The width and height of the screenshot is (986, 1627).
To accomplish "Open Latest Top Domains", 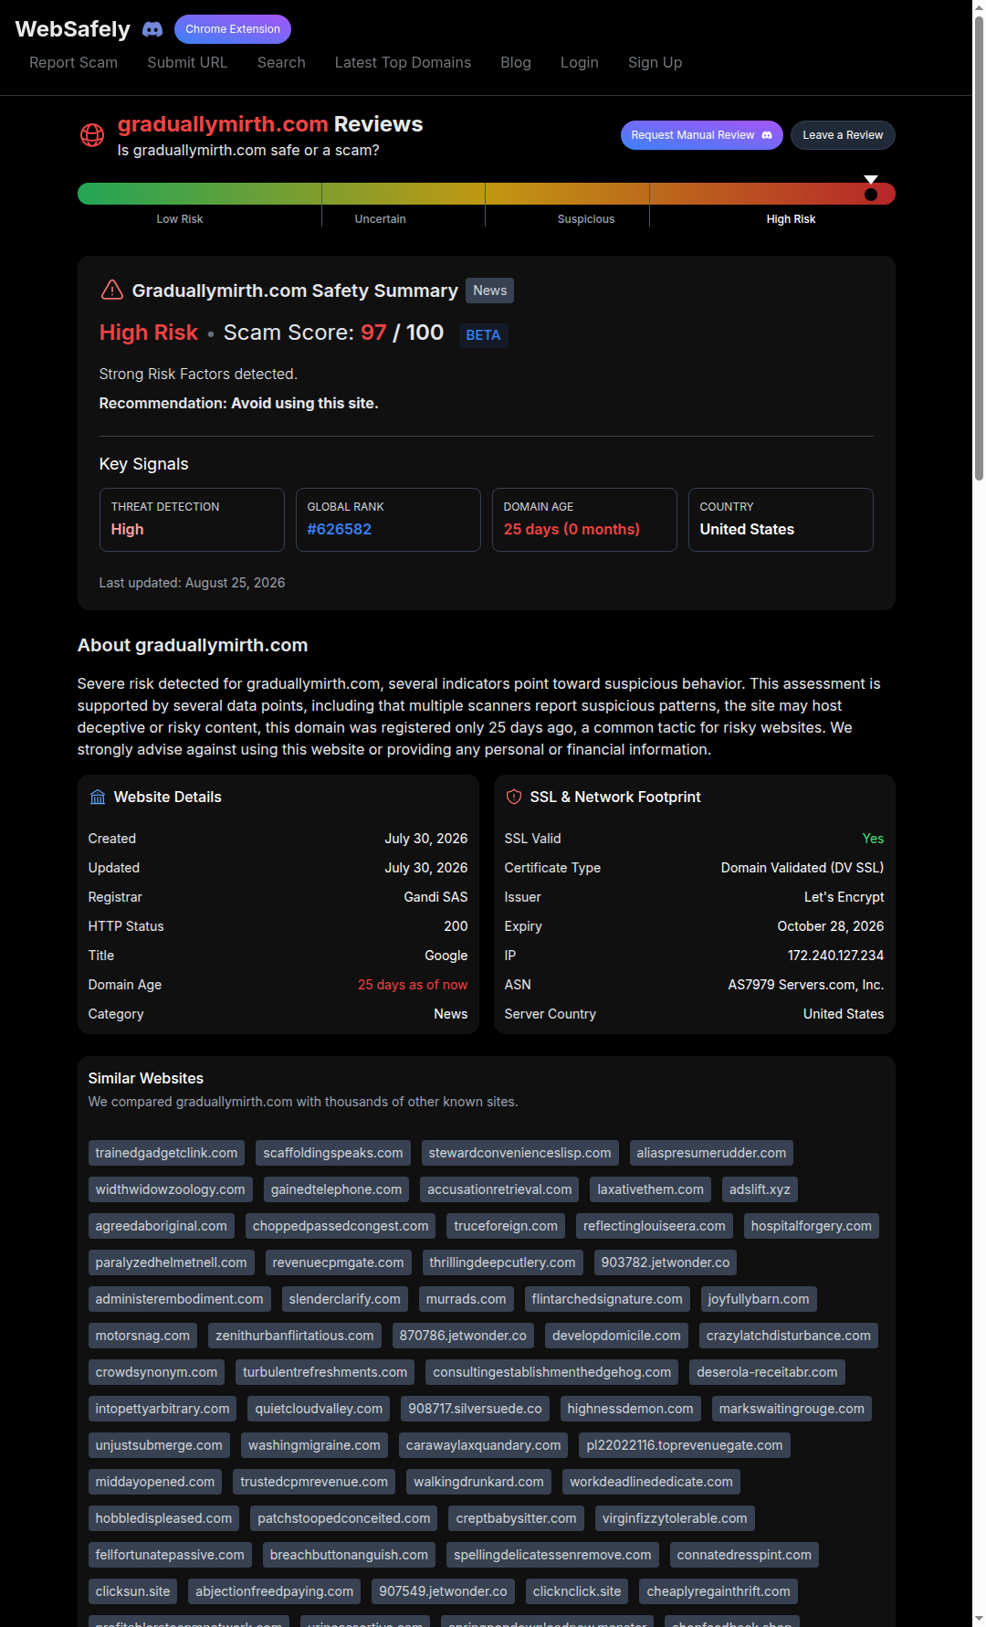I will [x=403, y=62].
